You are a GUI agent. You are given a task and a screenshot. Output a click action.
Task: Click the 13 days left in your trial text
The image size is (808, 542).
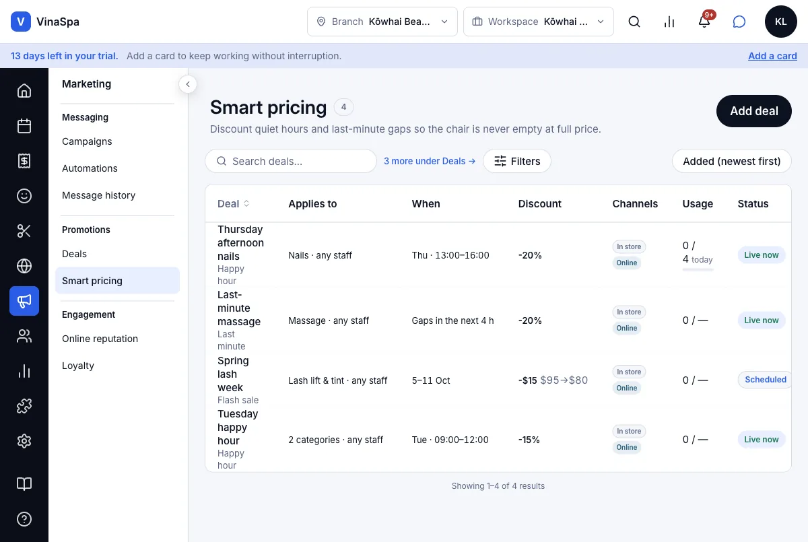click(x=65, y=56)
